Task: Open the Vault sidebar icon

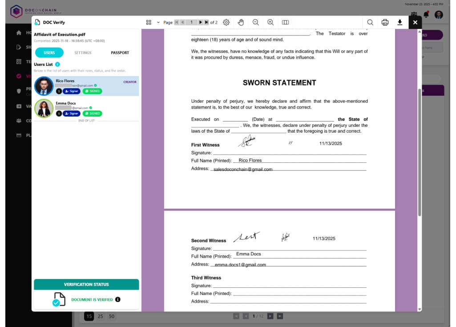Action: pos(19,106)
